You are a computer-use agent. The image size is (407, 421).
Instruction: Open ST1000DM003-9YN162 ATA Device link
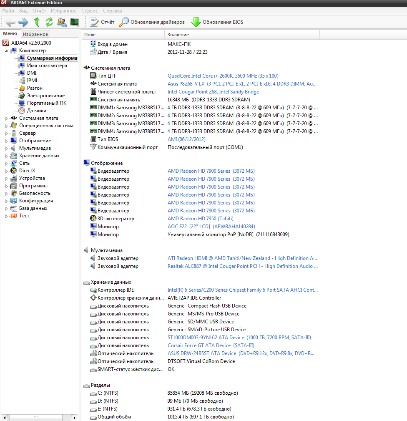[239, 338]
